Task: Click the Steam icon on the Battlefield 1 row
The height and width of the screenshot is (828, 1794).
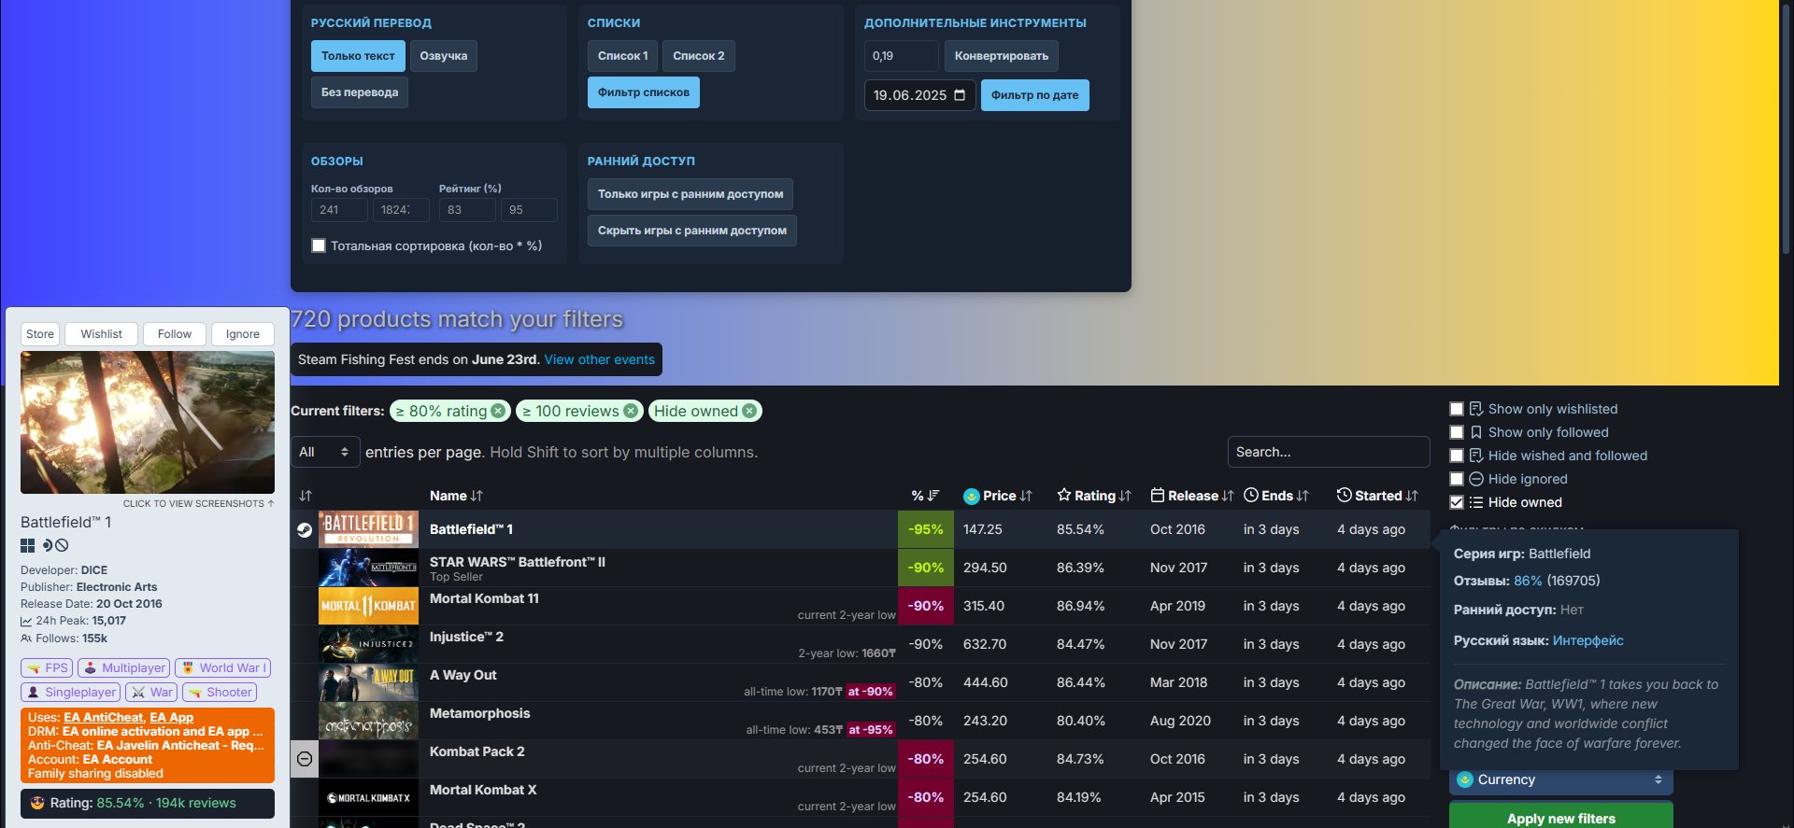Action: 305,529
